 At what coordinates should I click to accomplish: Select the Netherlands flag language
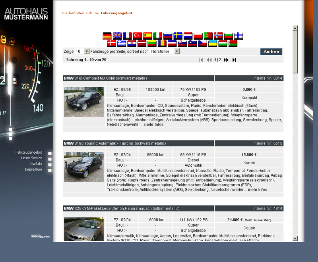(188, 36)
